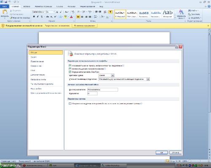The height and width of the screenshot is (168, 211).
Task: Click the subscript icon
Action: pos(51,17)
